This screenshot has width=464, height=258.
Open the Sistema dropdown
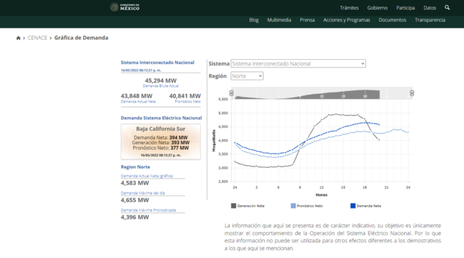click(298, 64)
